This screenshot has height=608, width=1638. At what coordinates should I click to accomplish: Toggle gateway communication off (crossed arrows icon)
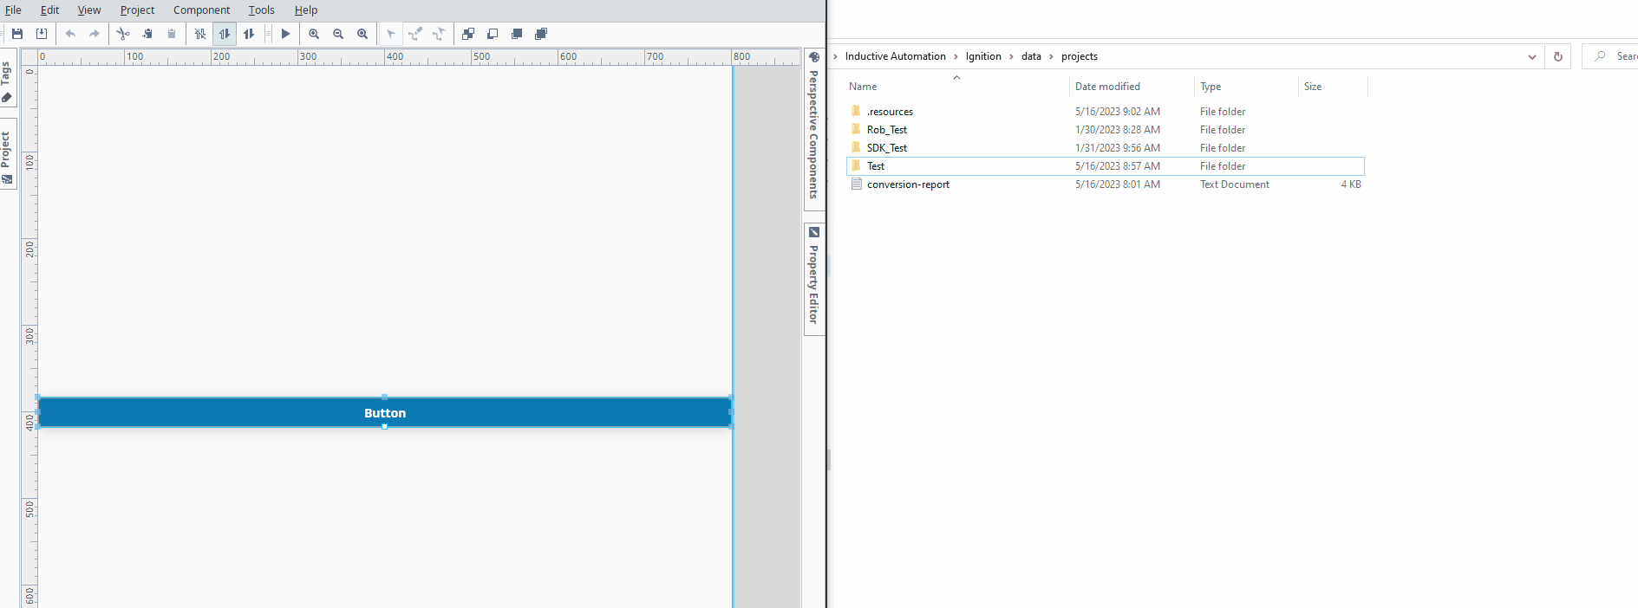pos(200,34)
